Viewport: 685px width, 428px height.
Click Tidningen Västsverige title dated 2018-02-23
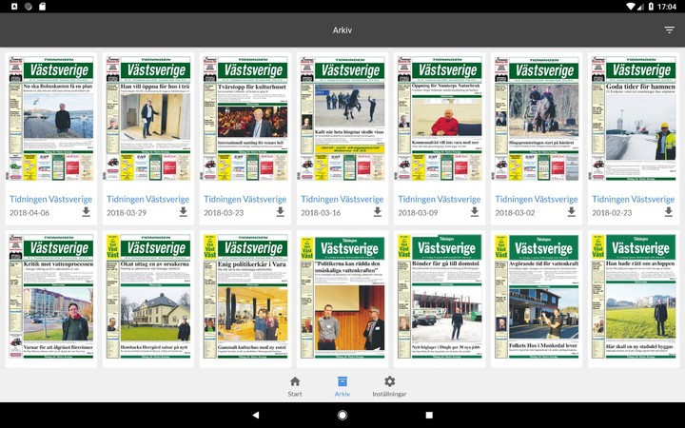click(633, 199)
